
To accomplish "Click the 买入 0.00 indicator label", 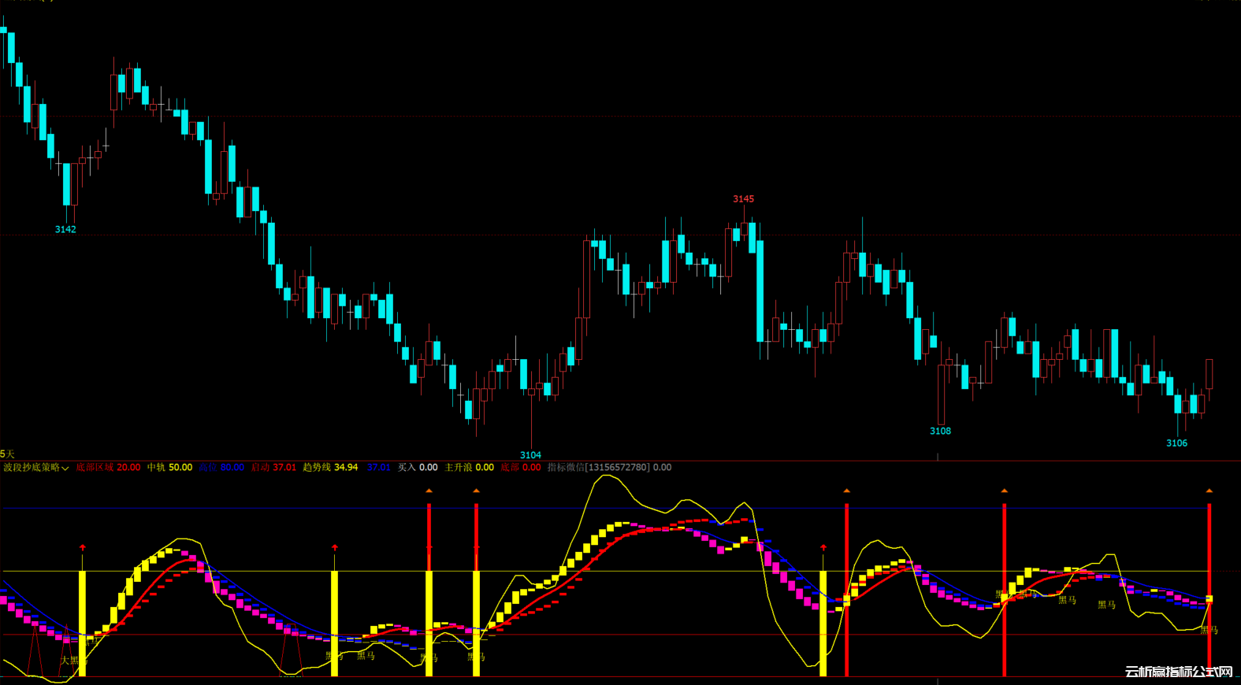I will coord(418,468).
